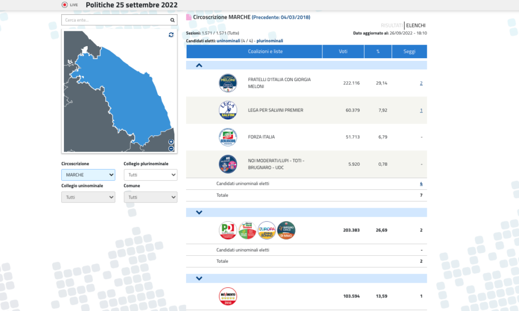
Task: Click the Impegno Civico Di Maio logo
Action: point(286,230)
